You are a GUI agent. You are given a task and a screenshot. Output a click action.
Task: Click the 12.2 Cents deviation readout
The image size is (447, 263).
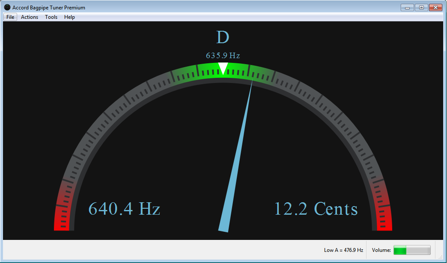(x=316, y=209)
